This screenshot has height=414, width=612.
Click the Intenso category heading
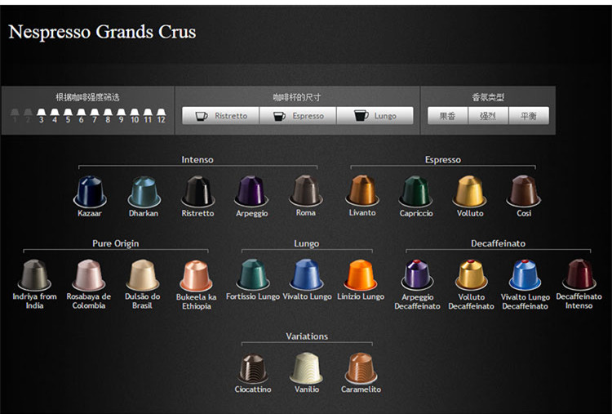(197, 159)
